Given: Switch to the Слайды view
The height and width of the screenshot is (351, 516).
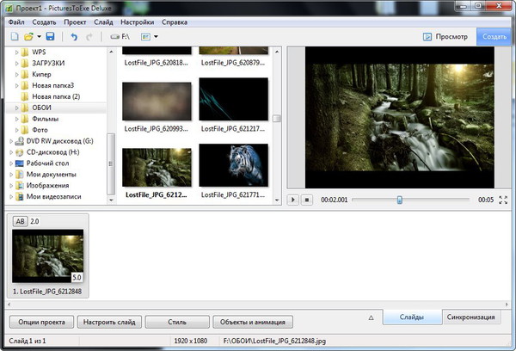Looking at the screenshot, I should [x=411, y=317].
